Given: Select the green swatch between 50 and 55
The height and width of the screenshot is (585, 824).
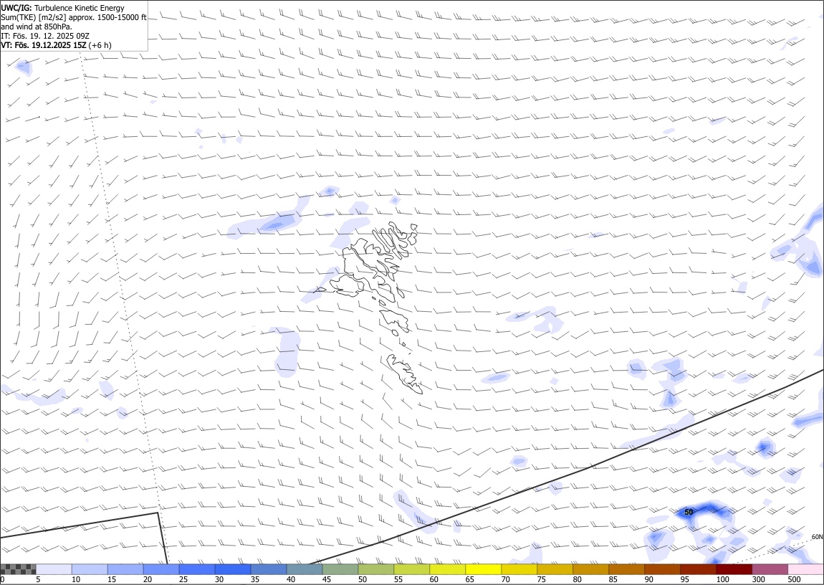Looking at the screenshot, I should 375,569.
